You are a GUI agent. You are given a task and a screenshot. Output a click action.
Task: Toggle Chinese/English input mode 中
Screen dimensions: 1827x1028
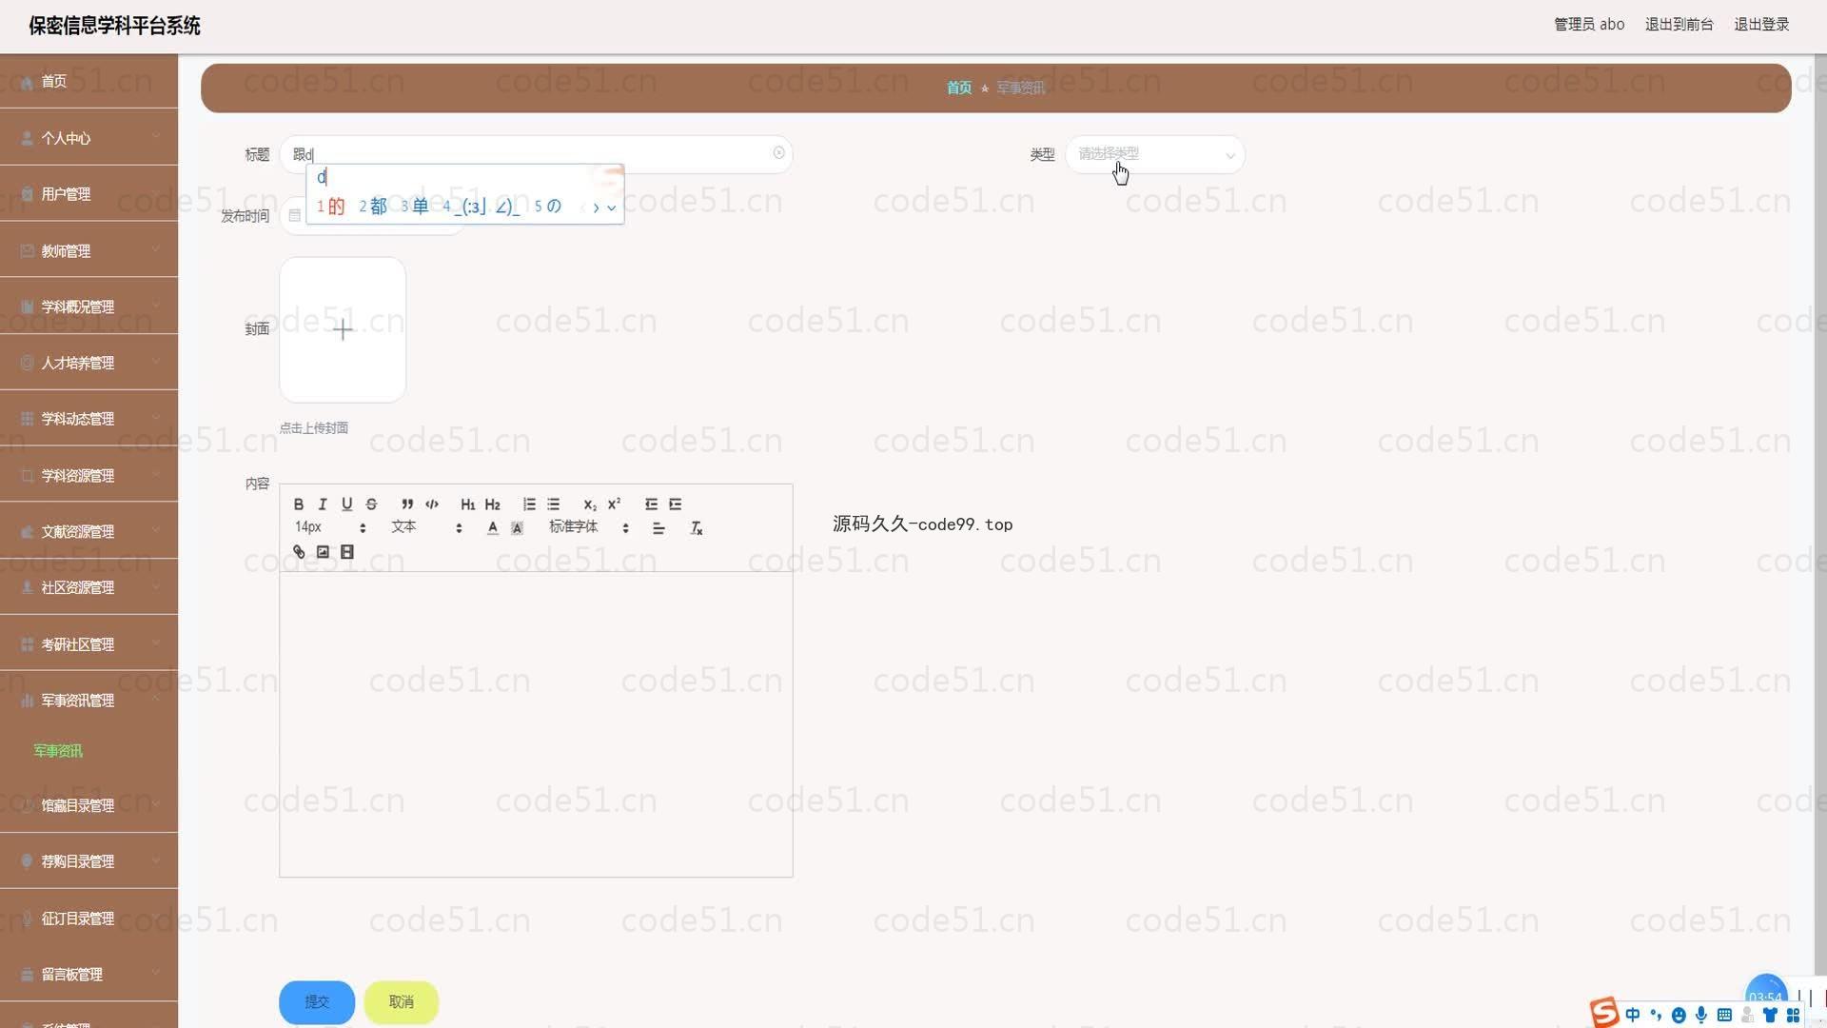1633,1015
